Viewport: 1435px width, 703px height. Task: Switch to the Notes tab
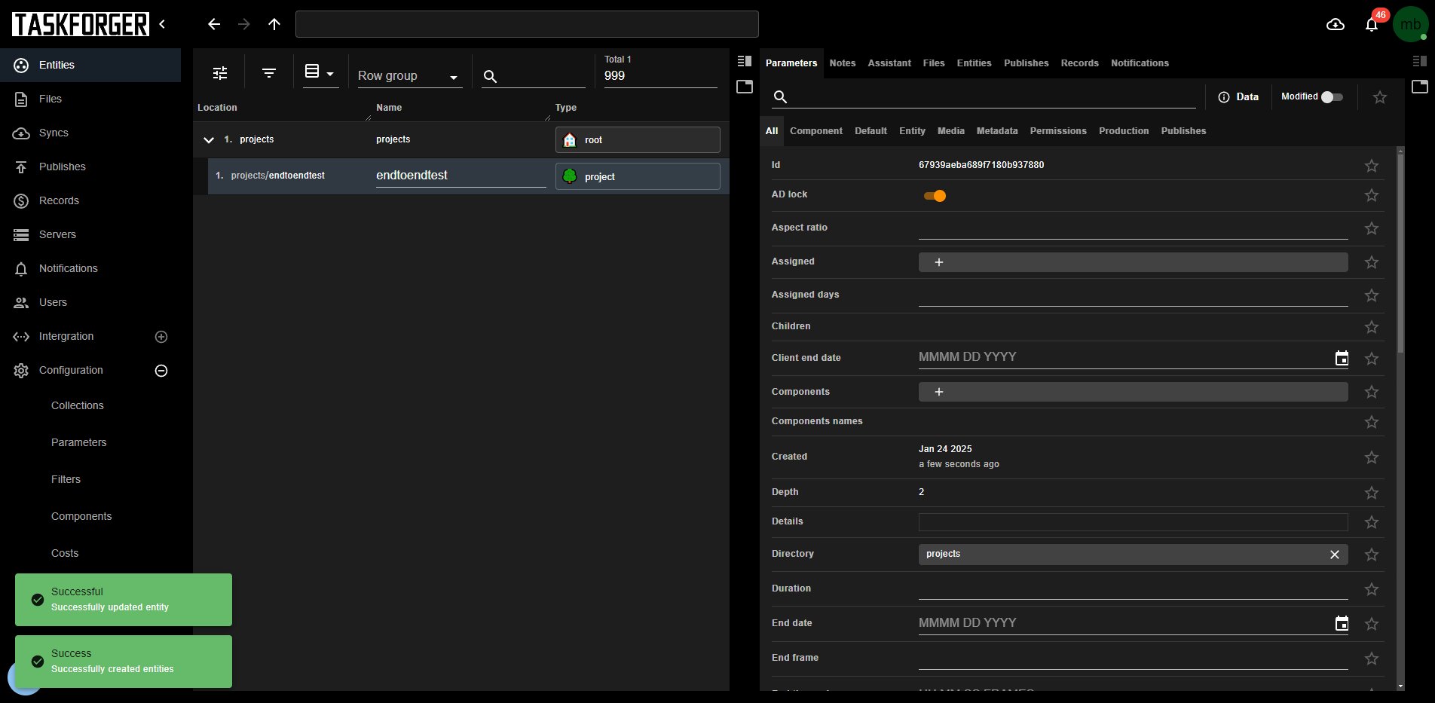point(843,63)
